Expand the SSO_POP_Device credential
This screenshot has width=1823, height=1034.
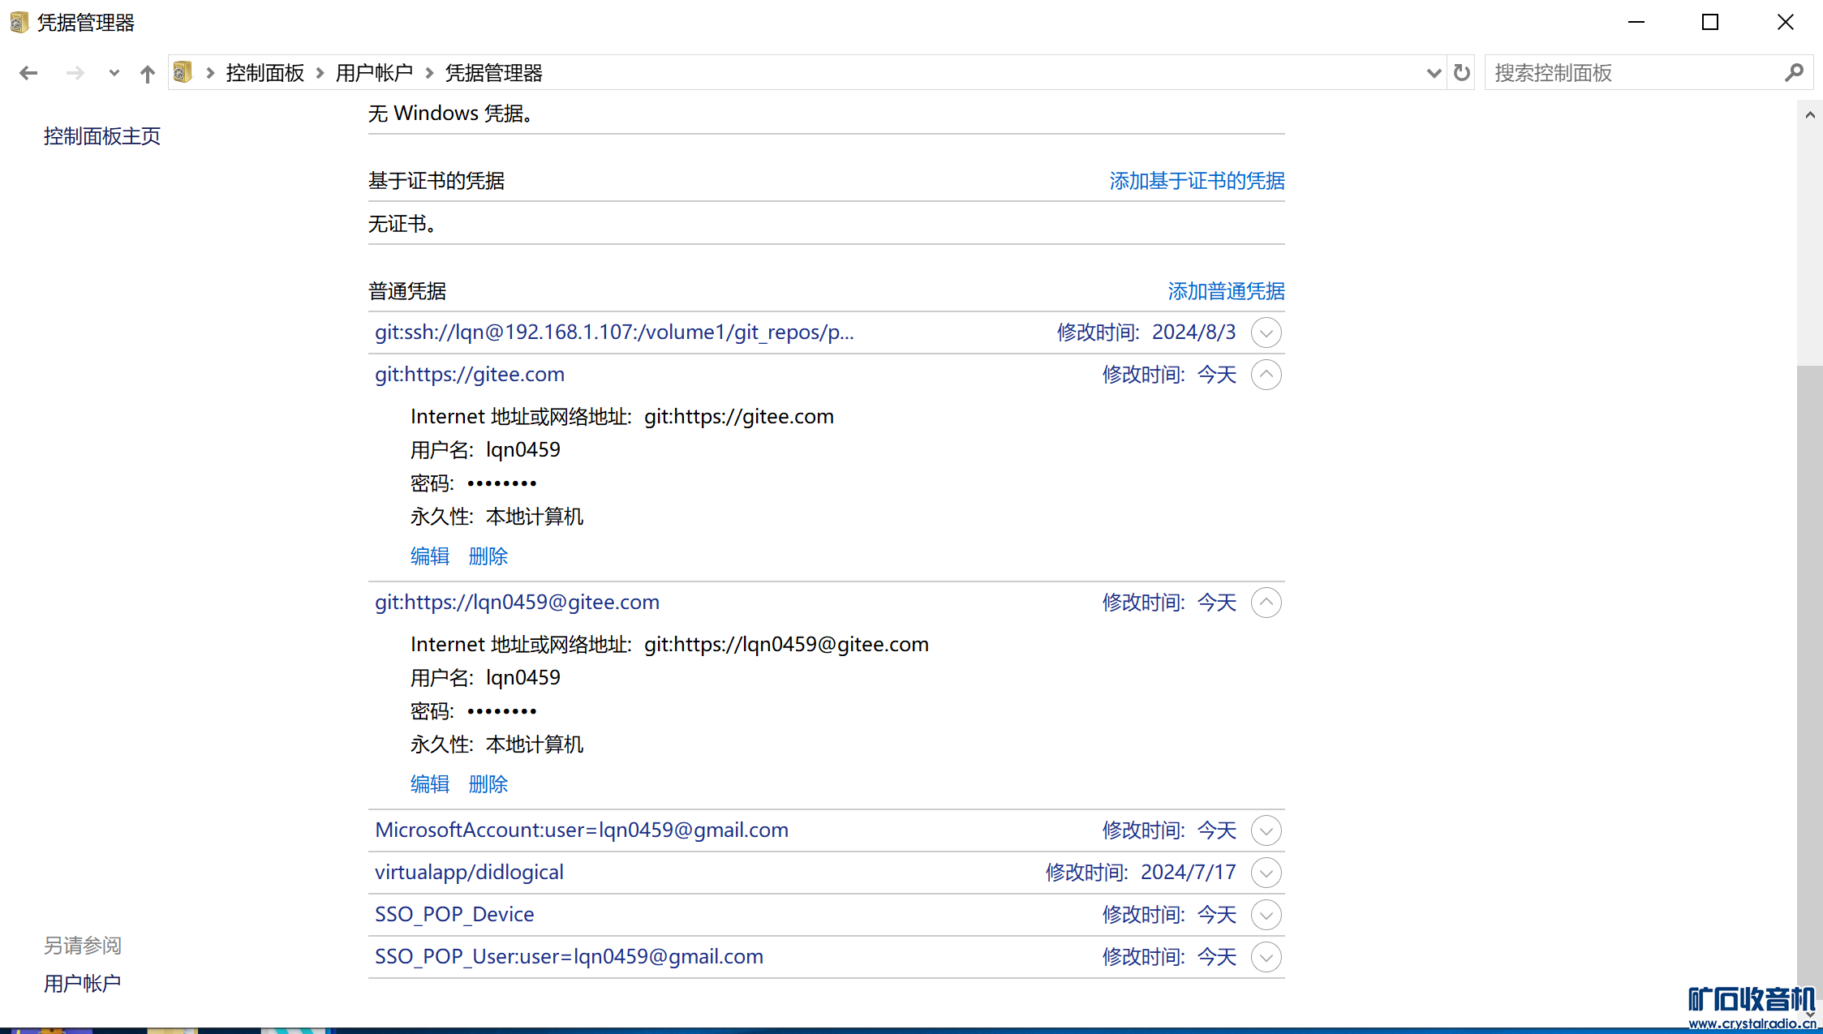[1266, 915]
